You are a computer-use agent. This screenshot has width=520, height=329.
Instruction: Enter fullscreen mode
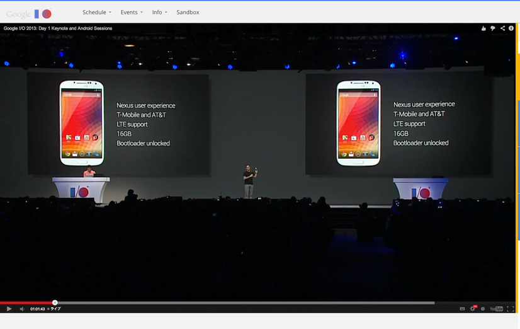511,309
